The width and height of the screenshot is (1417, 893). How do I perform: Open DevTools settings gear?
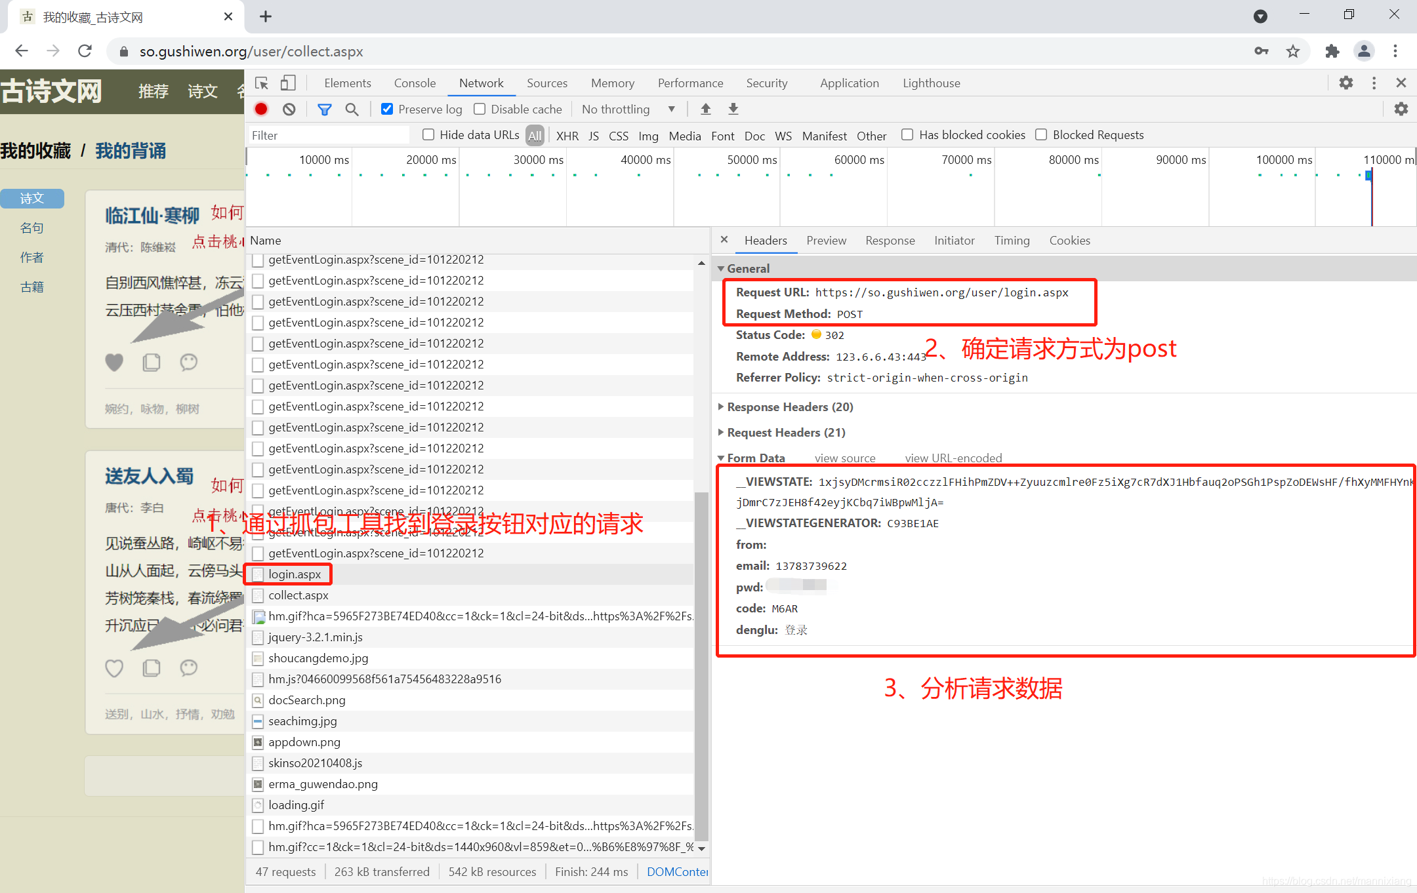[1346, 83]
